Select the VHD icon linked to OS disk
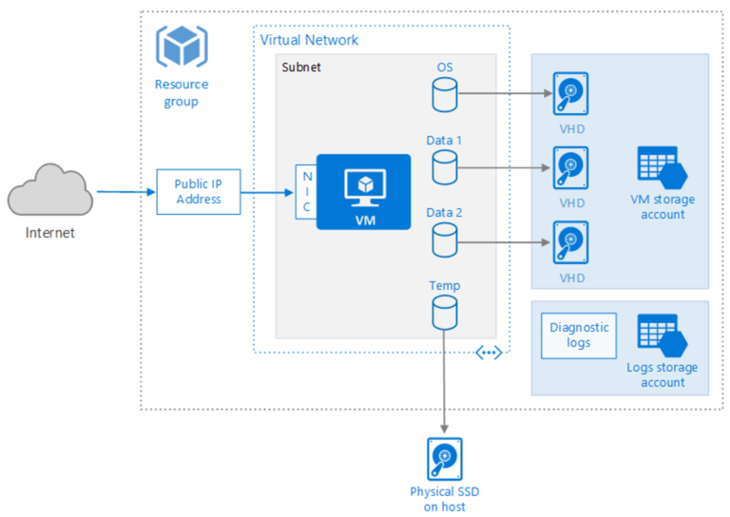Viewport: 730px width, 517px height. click(570, 94)
